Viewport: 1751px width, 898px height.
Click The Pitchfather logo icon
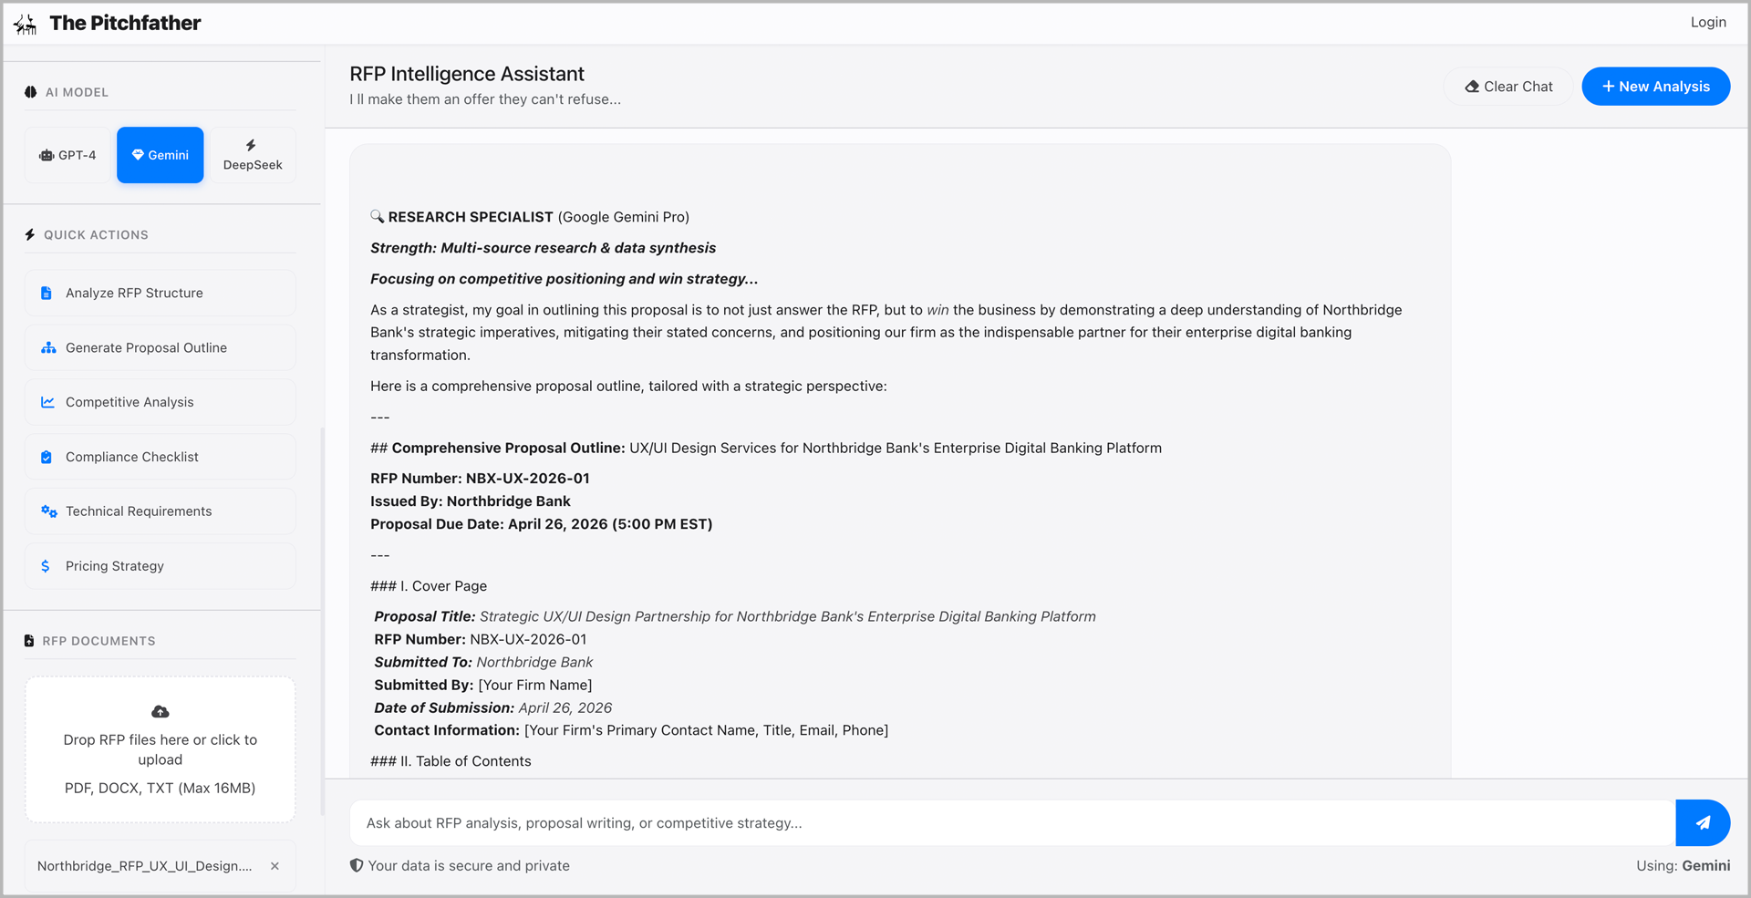26,24
